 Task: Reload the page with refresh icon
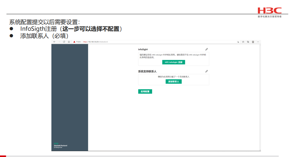(x=64, y=42)
